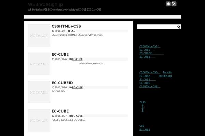Open the EC-CUBE article heading dated 2015/1/27

click(x=60, y=111)
